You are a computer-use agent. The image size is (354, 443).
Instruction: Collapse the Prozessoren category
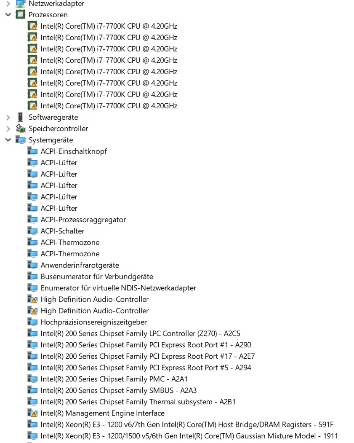[x=8, y=14]
